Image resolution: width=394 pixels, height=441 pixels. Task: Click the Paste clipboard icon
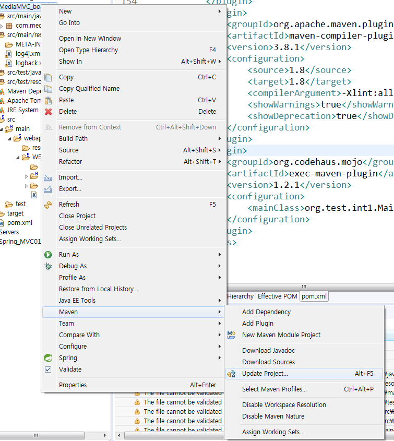click(x=48, y=100)
